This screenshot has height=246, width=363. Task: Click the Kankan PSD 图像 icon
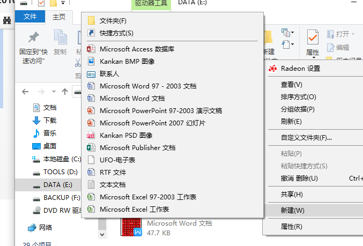click(91, 136)
